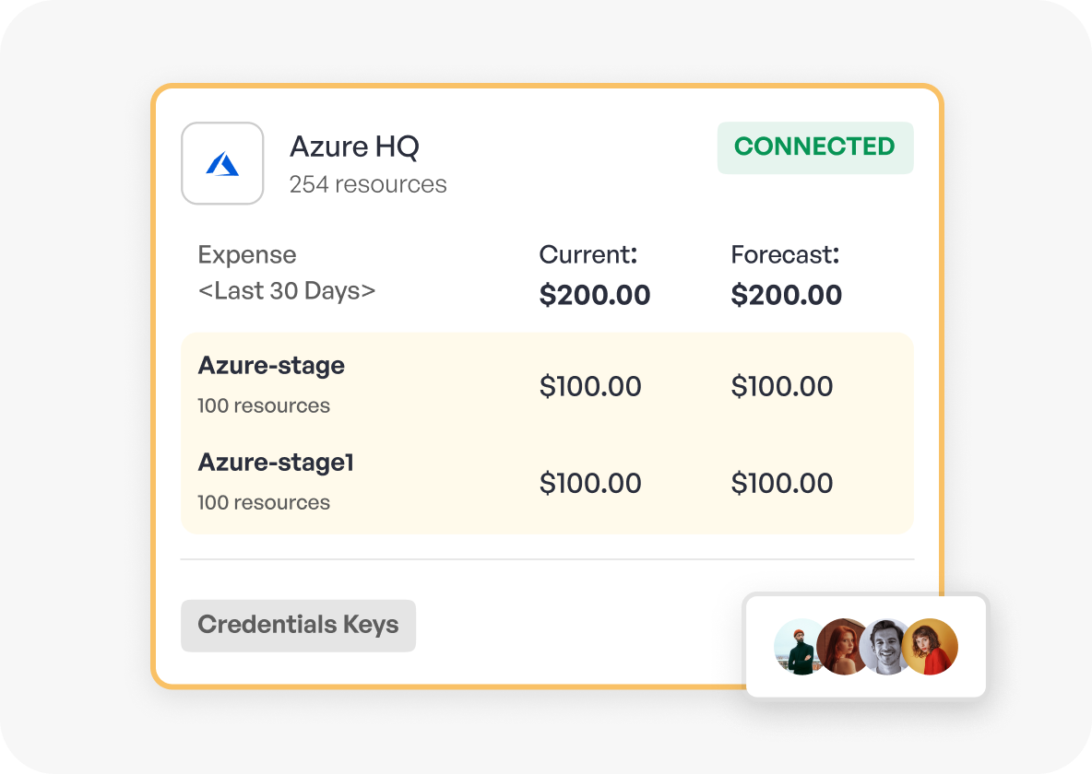Click the CONNECTED status badge
This screenshot has width=1092, height=774.
click(x=814, y=147)
